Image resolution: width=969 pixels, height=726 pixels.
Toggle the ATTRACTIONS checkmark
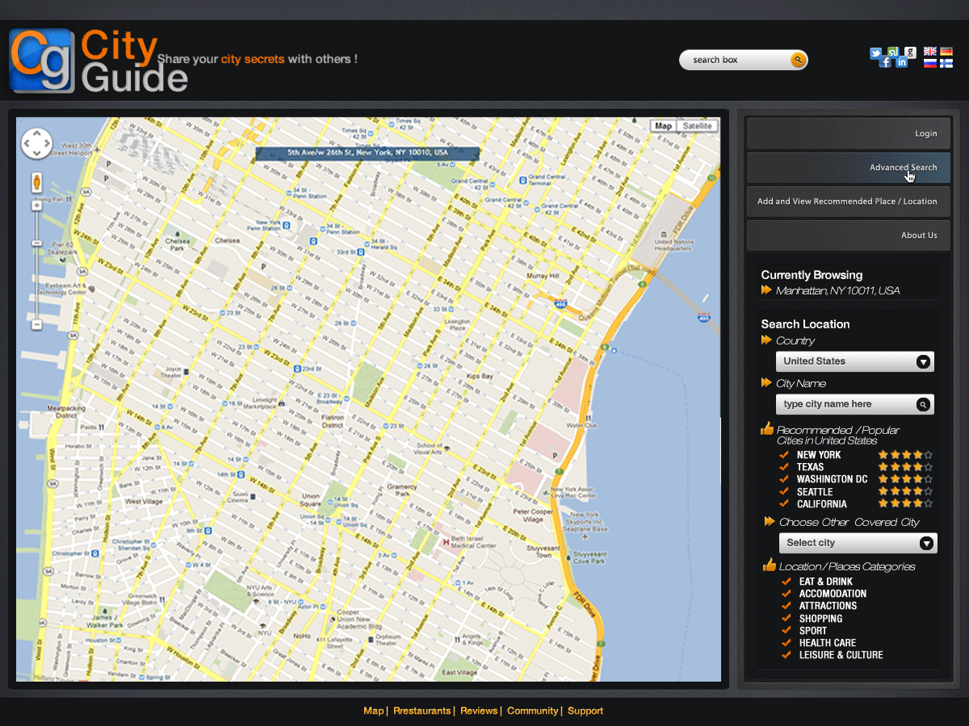[x=786, y=605]
